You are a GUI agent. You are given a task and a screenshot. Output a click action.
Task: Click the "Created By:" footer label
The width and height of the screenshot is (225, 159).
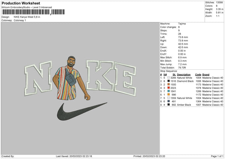[x=8, y=156]
